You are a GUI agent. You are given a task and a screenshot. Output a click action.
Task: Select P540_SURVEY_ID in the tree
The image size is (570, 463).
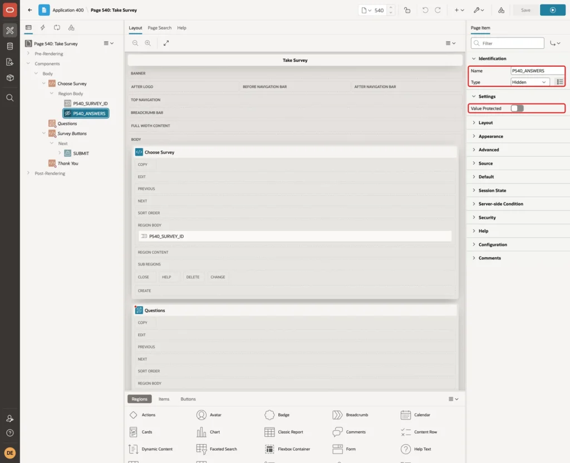[x=90, y=104]
